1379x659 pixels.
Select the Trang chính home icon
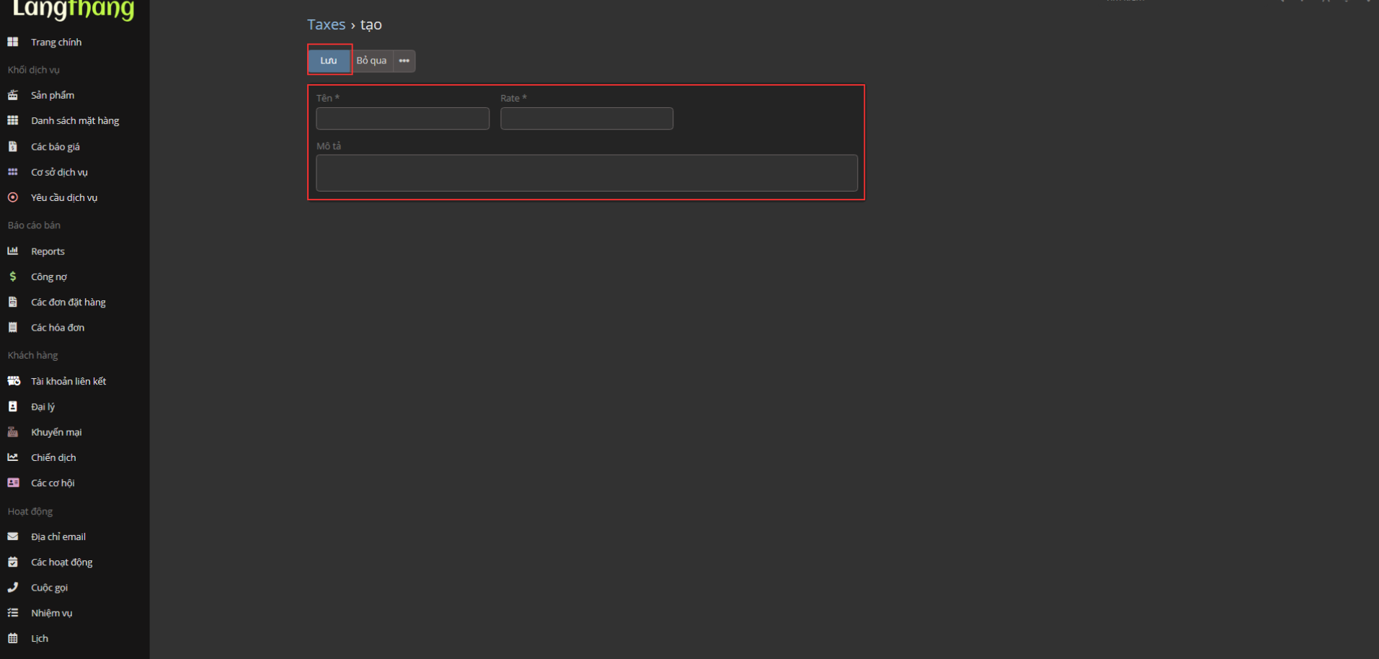coord(12,42)
